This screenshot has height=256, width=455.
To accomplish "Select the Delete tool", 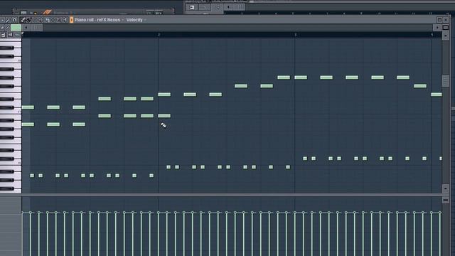I will (35, 20).
